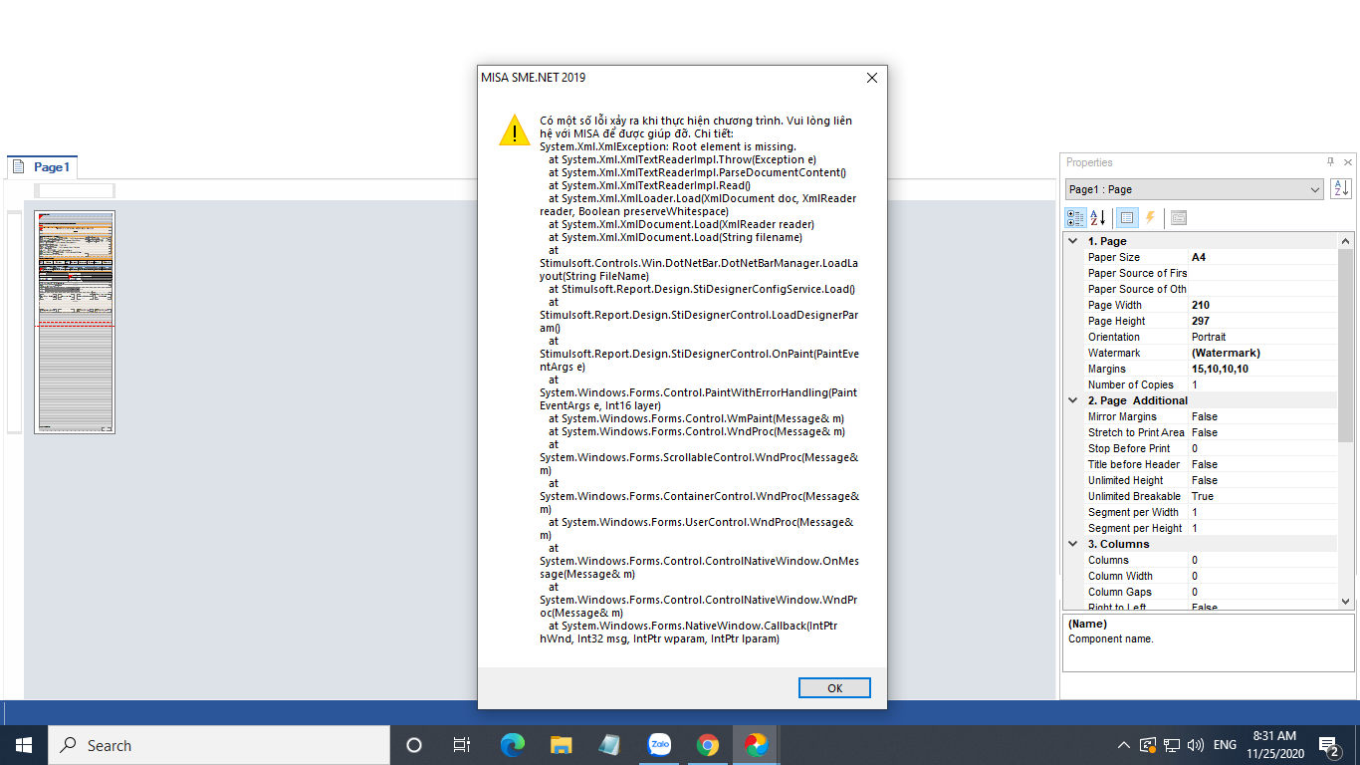
Task: Open the Windows Start menu
Action: (23, 745)
